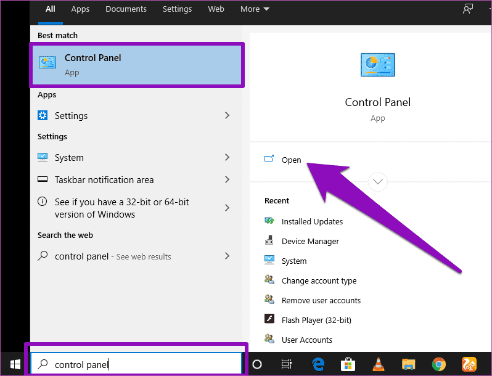The image size is (492, 376).
Task: Expand more actions chevron under Open
Action: coord(377,182)
